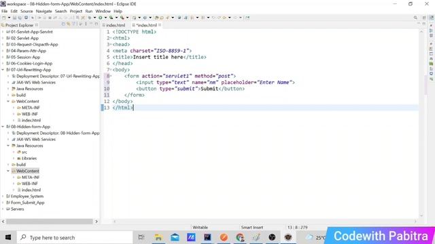Click right arrow of Project Explorer scrollbar
Screen dimensions: 435x244
(97, 222)
